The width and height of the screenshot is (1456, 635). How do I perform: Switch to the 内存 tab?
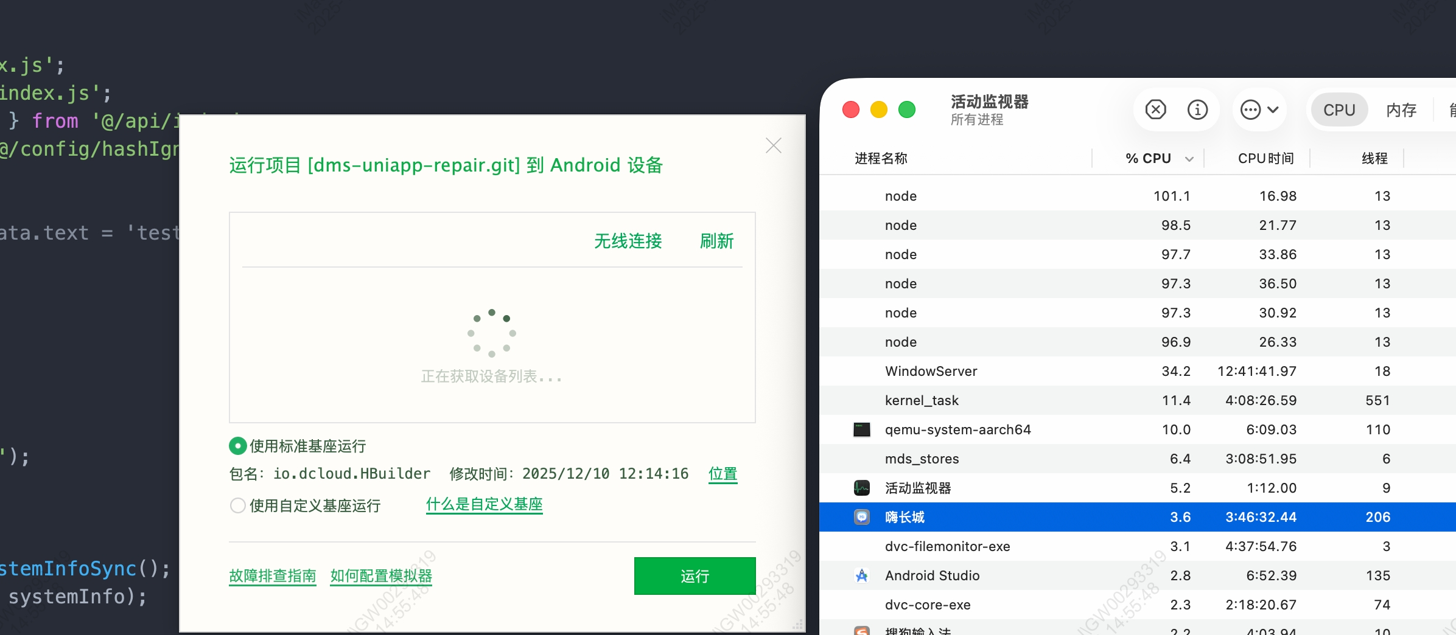point(1401,110)
